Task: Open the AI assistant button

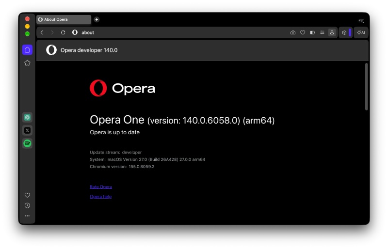Action: [x=361, y=32]
